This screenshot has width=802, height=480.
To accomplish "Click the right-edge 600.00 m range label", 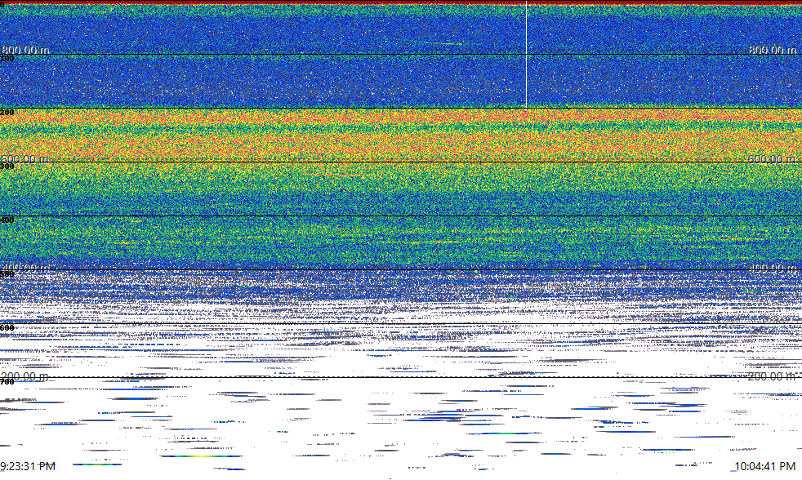I will pos(773,158).
